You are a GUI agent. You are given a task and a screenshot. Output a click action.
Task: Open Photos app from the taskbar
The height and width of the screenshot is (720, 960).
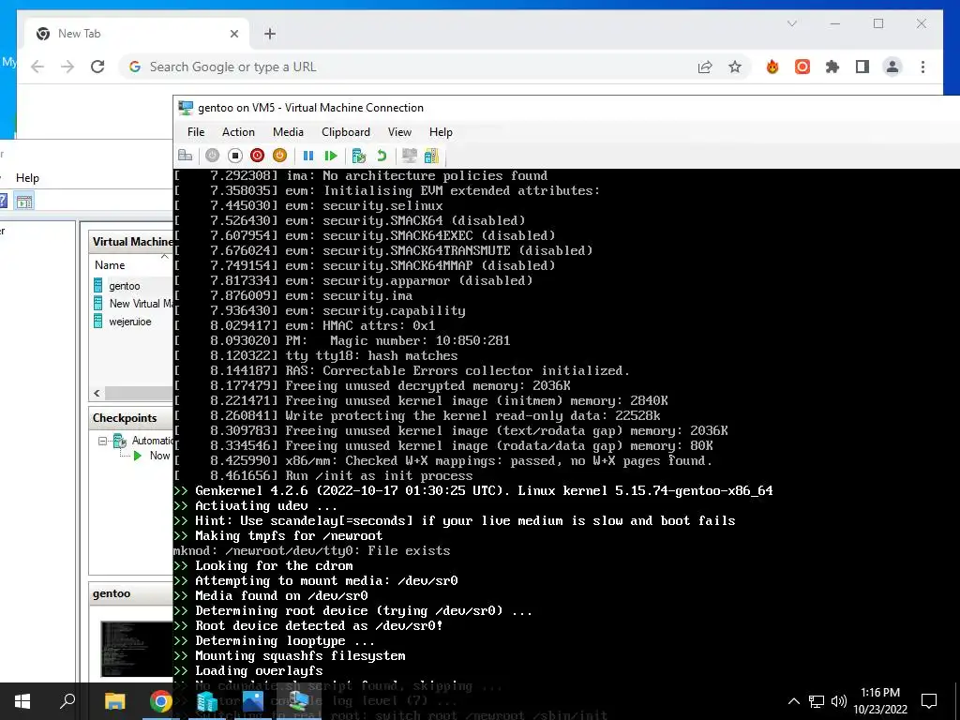click(x=252, y=701)
